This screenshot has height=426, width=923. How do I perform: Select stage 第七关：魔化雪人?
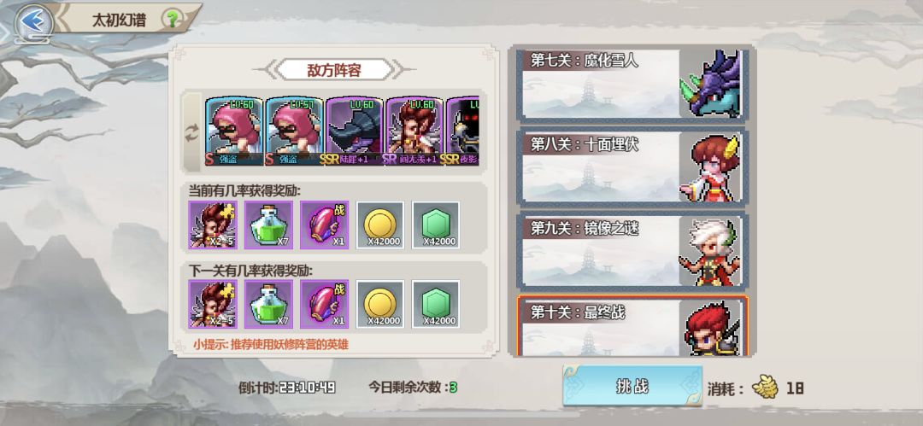point(631,84)
